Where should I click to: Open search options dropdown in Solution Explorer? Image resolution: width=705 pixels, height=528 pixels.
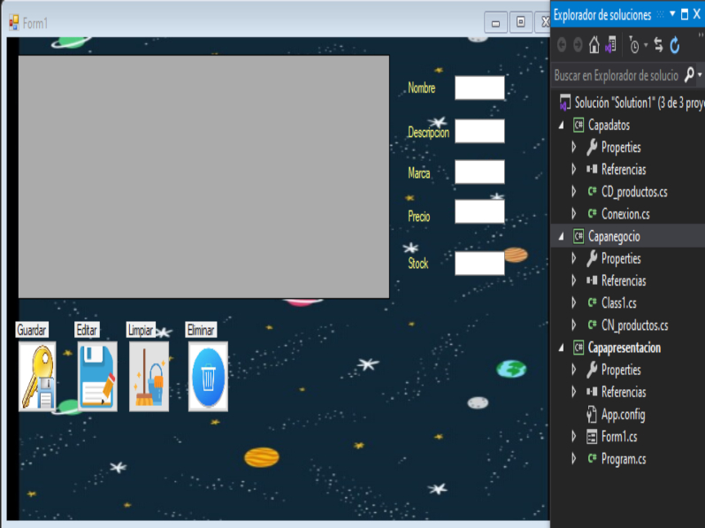[699, 76]
